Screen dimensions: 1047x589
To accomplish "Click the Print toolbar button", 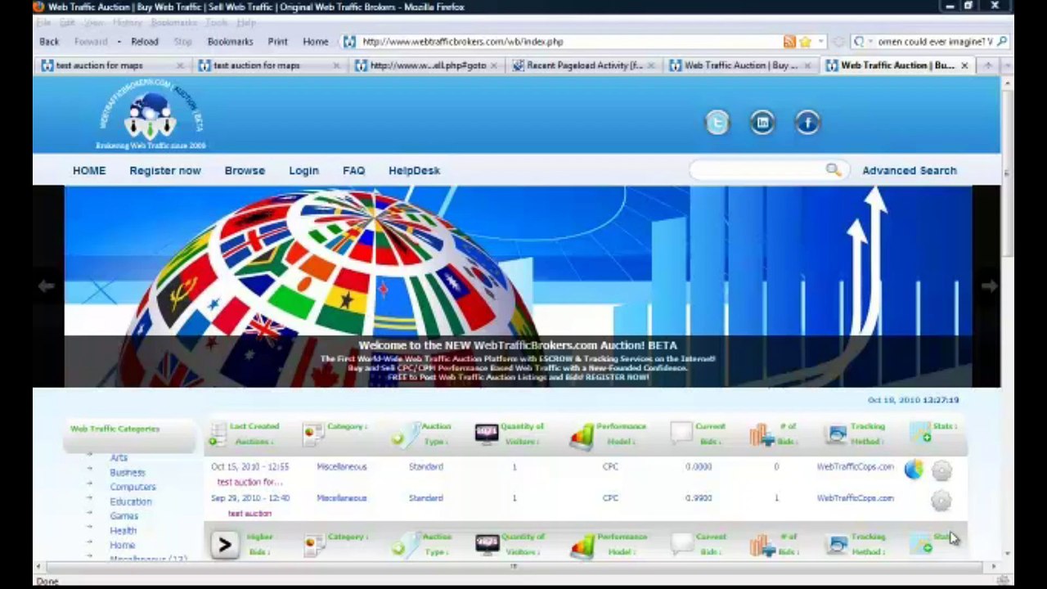I will click(x=277, y=42).
